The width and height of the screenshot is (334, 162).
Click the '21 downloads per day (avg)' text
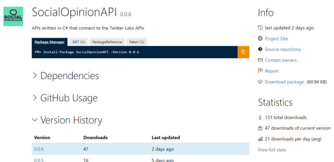click(x=293, y=139)
